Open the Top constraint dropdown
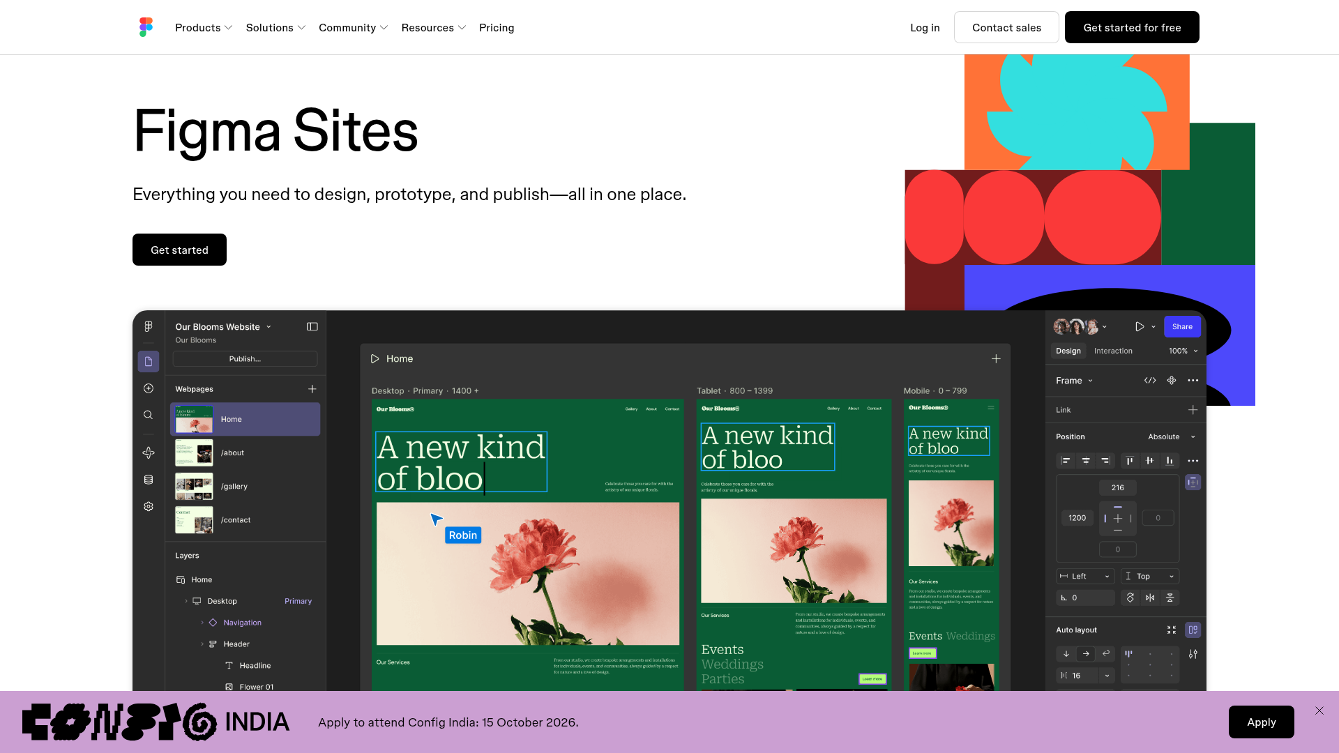 1150,576
